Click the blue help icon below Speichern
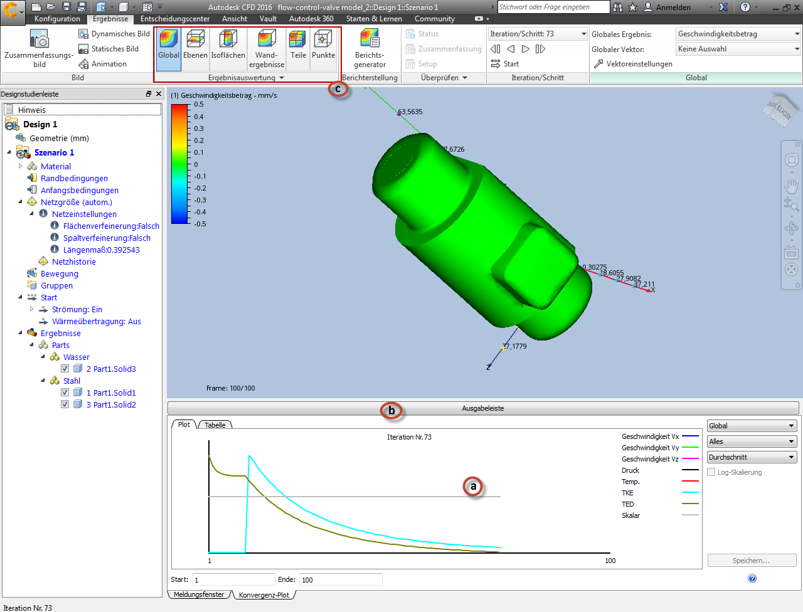The width and height of the screenshot is (803, 612). (x=752, y=578)
